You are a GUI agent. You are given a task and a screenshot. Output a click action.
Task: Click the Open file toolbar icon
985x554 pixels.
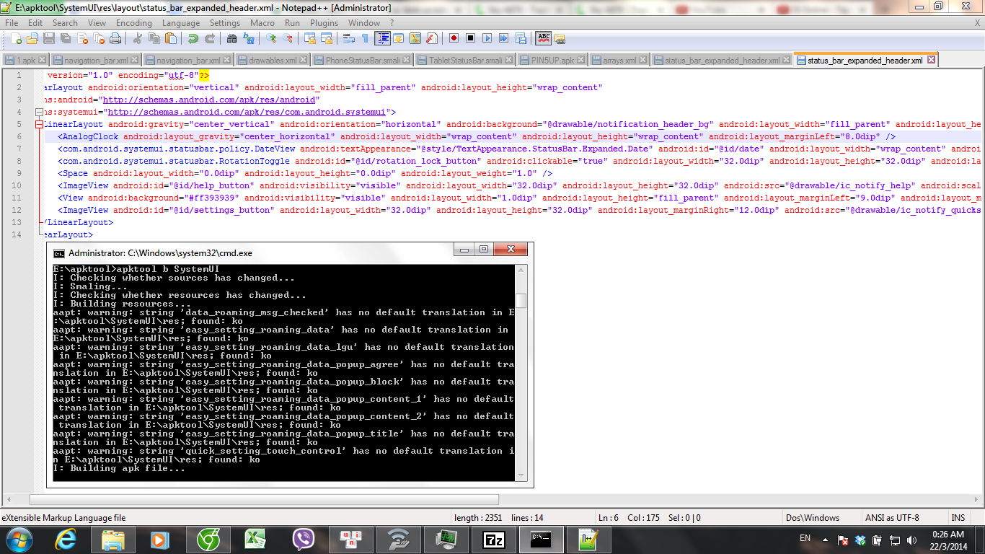click(x=32, y=38)
